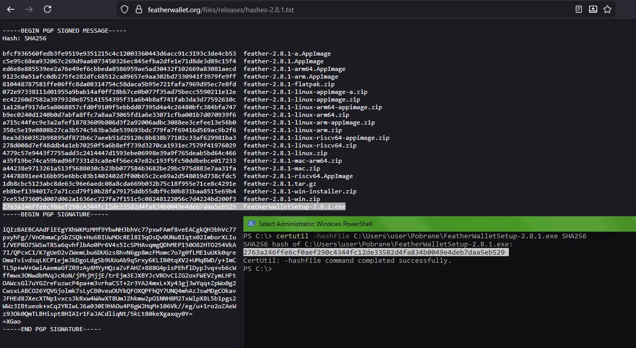
Task: Click the certutil -hashfile command in PowerShell
Action: 431,236
